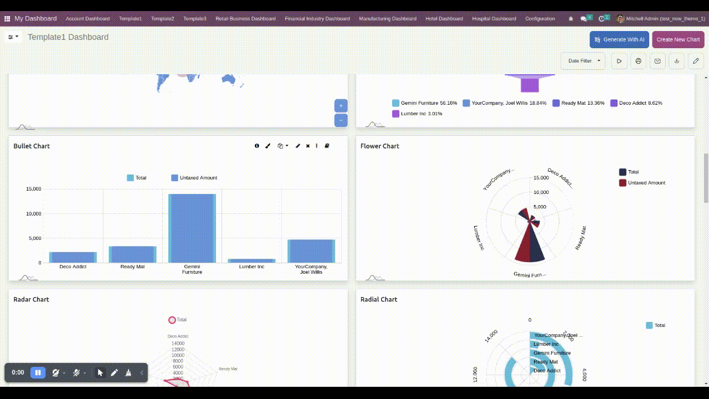Toggle Lumber Inc 3.01% legend item

(x=417, y=114)
